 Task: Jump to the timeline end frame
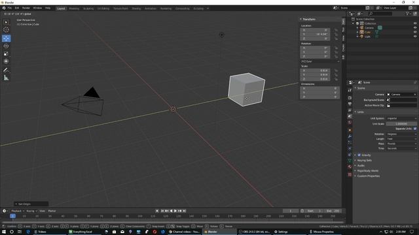point(185,211)
